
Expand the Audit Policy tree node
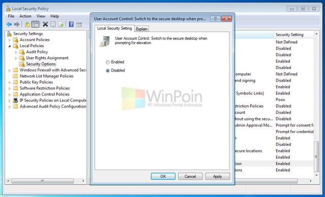(x=16, y=52)
